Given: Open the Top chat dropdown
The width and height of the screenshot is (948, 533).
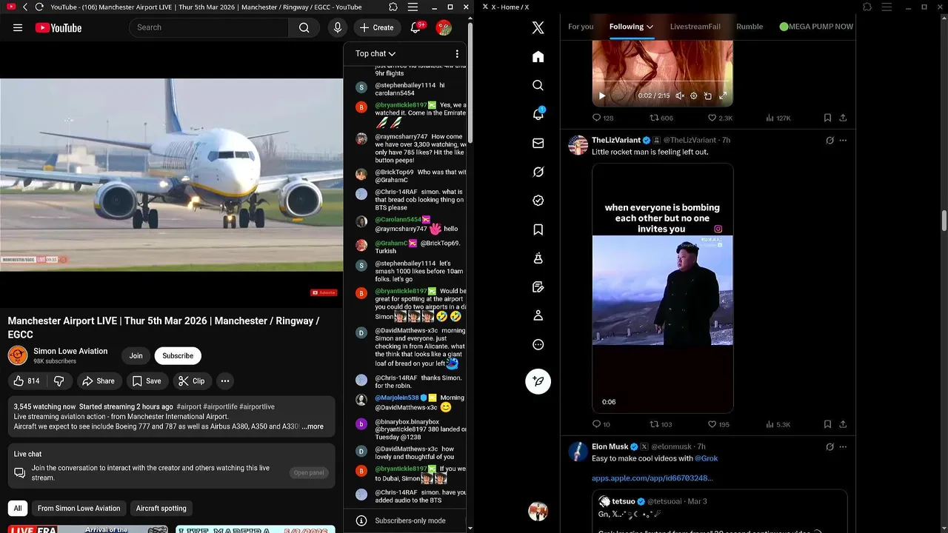Looking at the screenshot, I should pos(375,53).
